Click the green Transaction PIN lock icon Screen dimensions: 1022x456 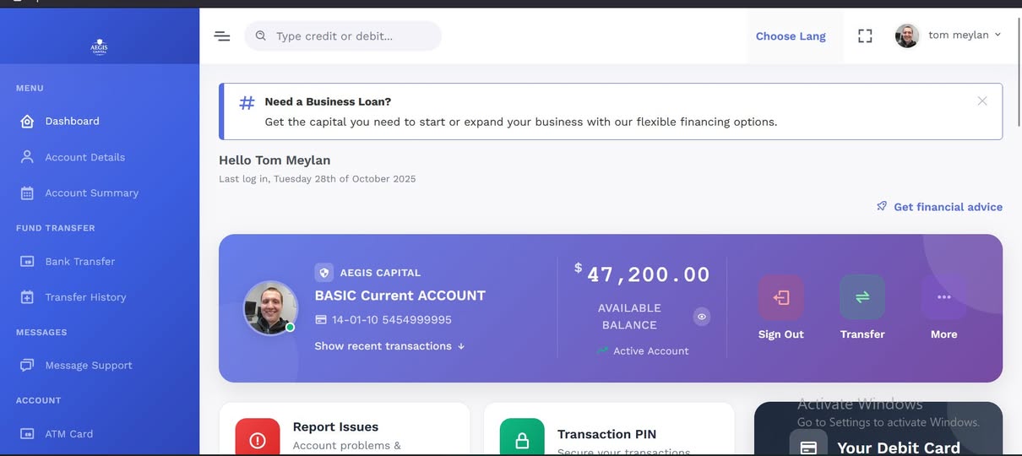(522, 438)
